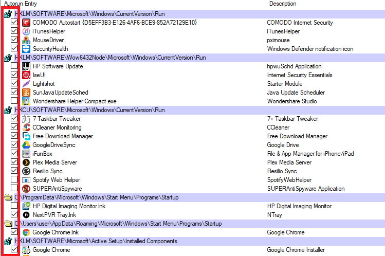Select the 'pximouse' description text
385x256 pixels.
278,40
